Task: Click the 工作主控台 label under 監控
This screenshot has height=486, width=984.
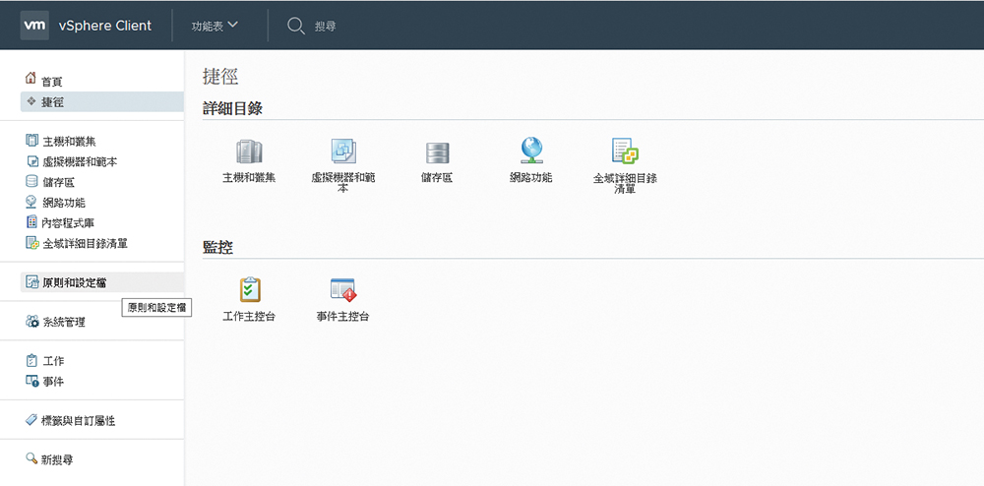Action: click(249, 317)
